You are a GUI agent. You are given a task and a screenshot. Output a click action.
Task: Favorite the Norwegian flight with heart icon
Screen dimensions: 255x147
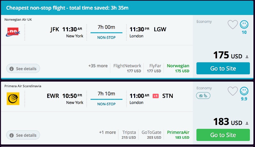pos(233,25)
